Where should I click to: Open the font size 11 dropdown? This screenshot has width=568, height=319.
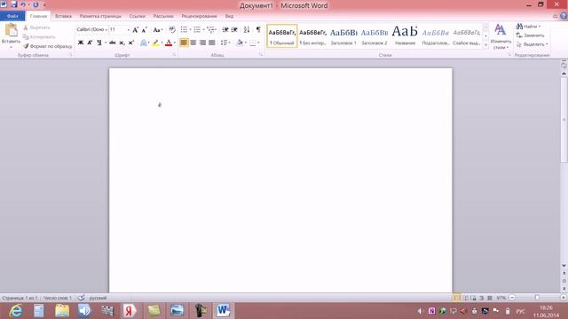click(x=128, y=29)
